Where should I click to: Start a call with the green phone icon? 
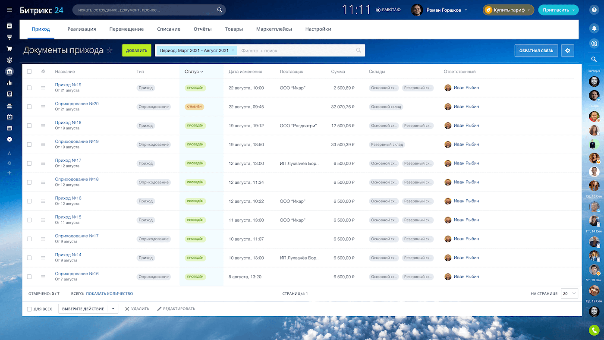tap(594, 330)
